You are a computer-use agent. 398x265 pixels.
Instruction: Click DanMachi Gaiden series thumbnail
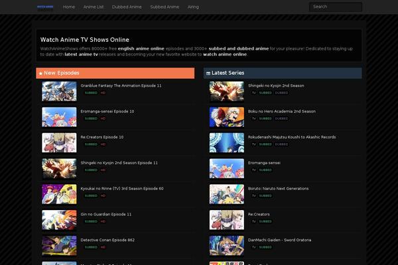pos(227,246)
